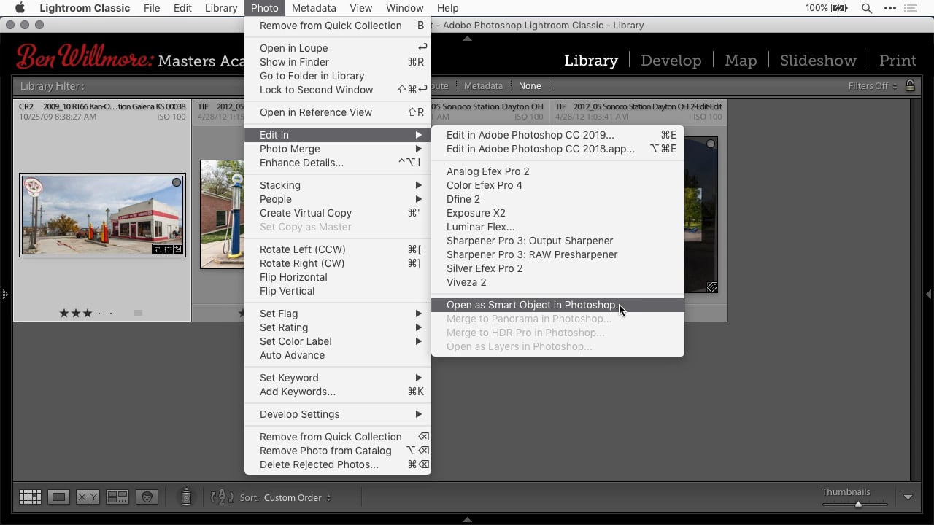Toggle quick collection circle on gas station thumbnail
The height and width of the screenshot is (525, 934).
[x=177, y=182]
